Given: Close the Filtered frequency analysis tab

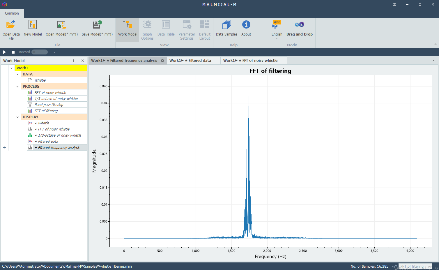Looking at the screenshot, I should click(162, 61).
